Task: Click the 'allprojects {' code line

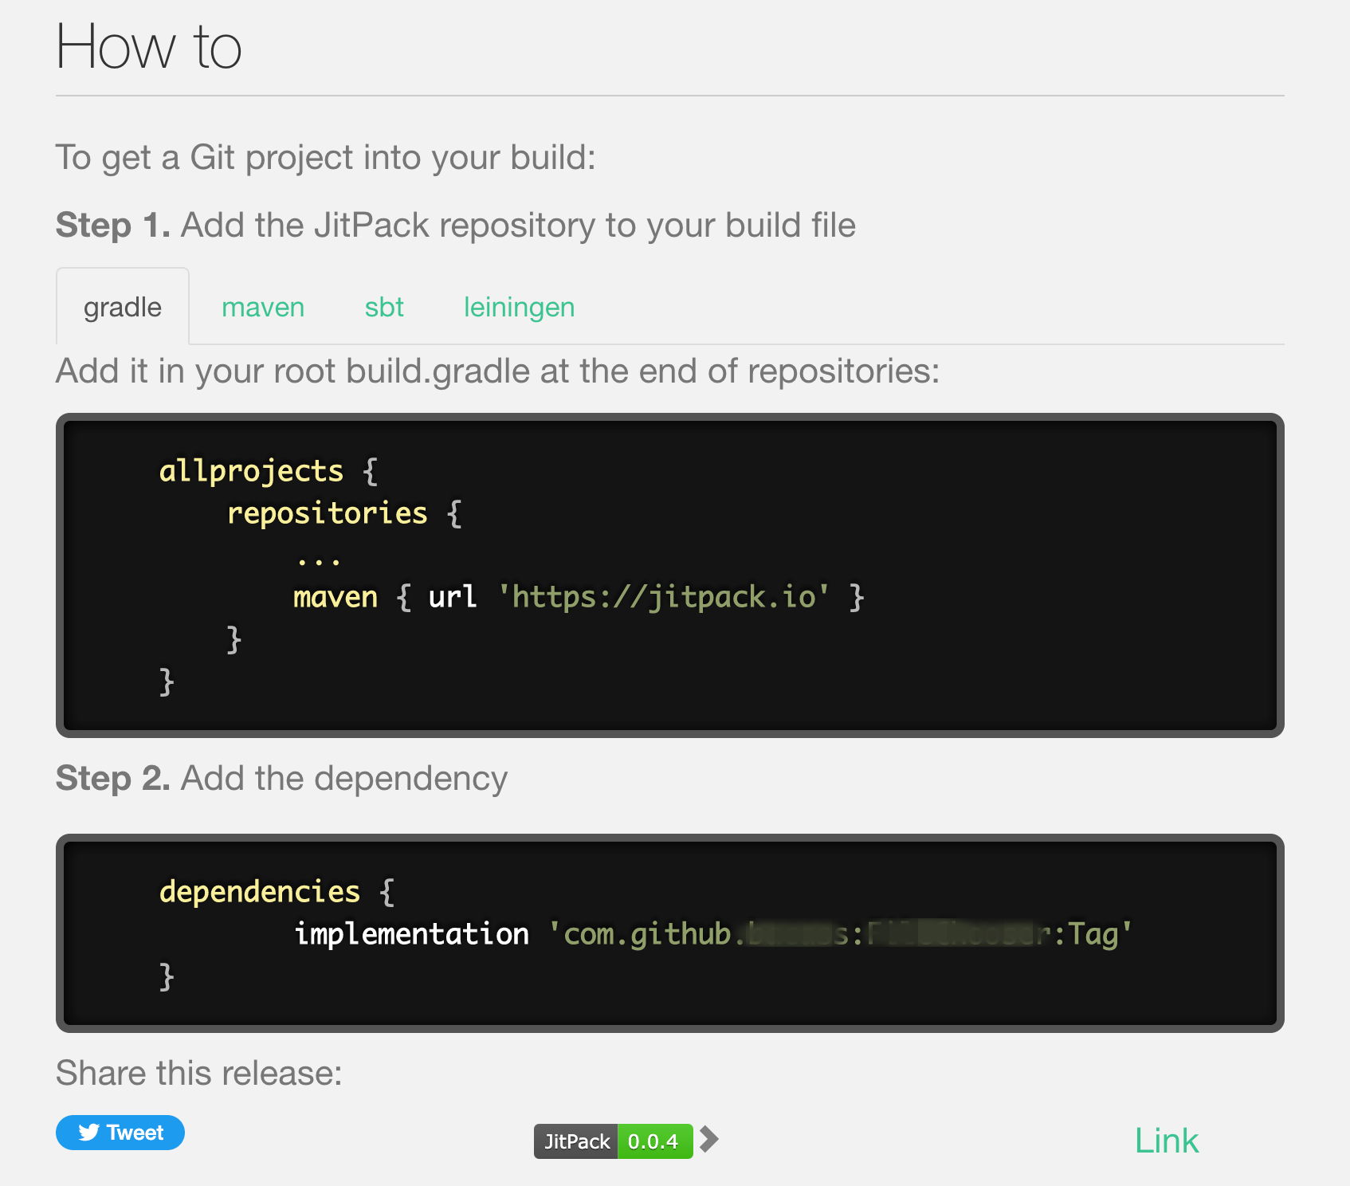Action: pos(269,471)
